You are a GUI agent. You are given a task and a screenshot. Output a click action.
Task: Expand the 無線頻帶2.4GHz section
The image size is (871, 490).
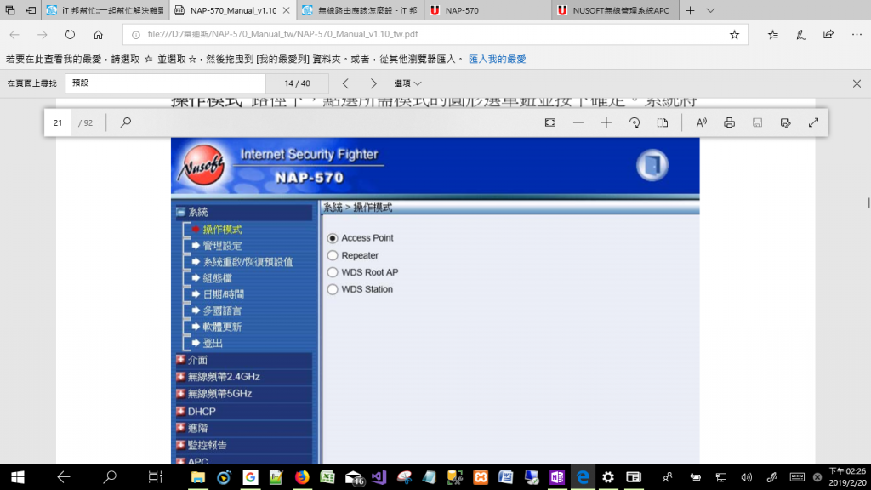coord(180,377)
